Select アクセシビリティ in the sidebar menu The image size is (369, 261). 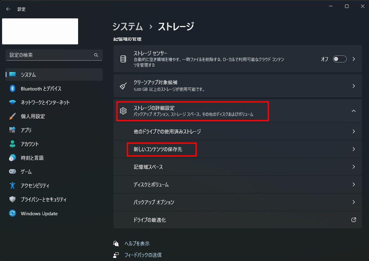click(x=35, y=186)
